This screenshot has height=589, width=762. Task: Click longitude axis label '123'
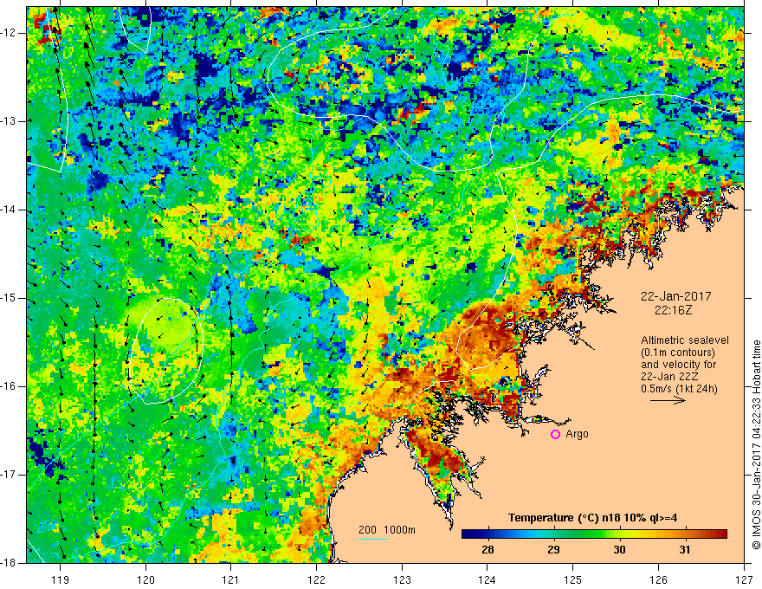402,579
